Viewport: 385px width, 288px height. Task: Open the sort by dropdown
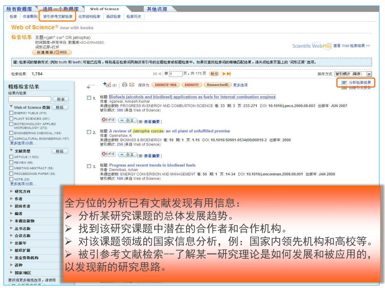click(x=353, y=74)
